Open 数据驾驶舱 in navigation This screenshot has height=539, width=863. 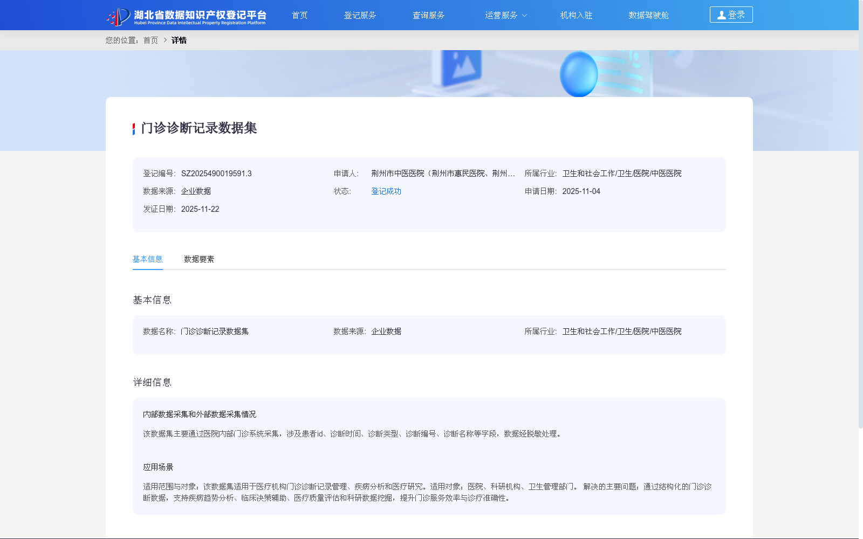pyautogui.click(x=648, y=15)
